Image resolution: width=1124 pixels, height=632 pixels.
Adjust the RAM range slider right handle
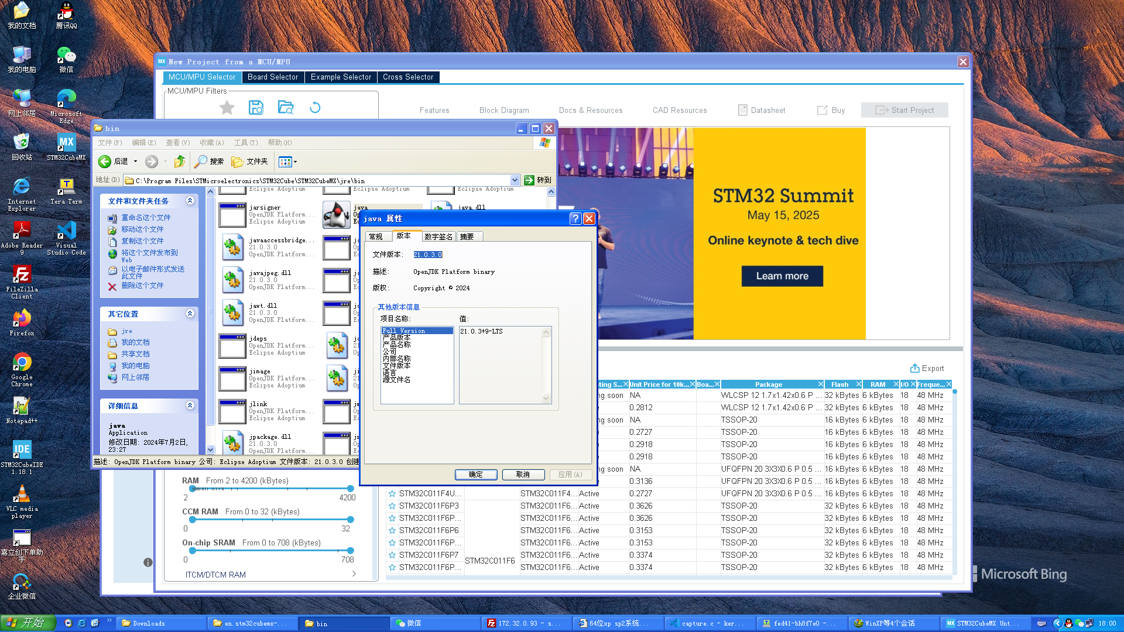click(x=350, y=489)
